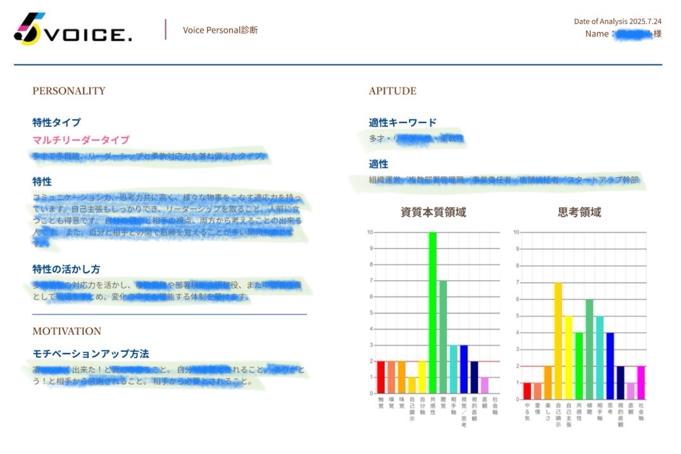Click the navy 視的直観 bar in 資質本質領域
Viewport: 681px width, 454px height.
474,377
